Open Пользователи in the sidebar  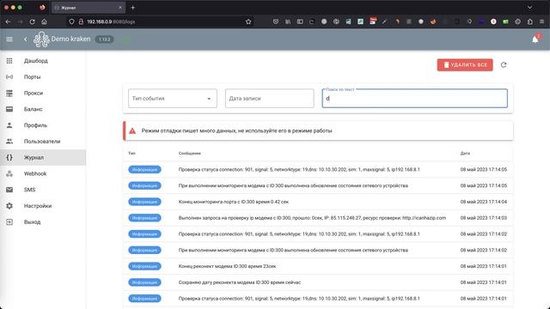click(42, 142)
